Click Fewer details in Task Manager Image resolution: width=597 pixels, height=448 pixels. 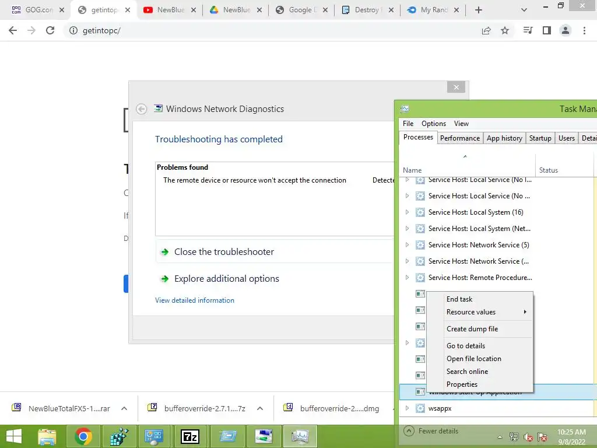(431, 431)
